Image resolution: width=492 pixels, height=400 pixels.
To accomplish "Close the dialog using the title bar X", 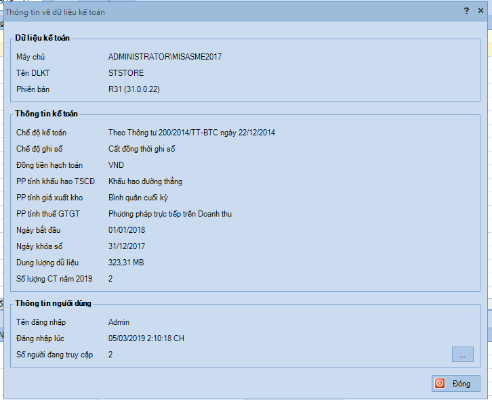I will coord(481,12).
